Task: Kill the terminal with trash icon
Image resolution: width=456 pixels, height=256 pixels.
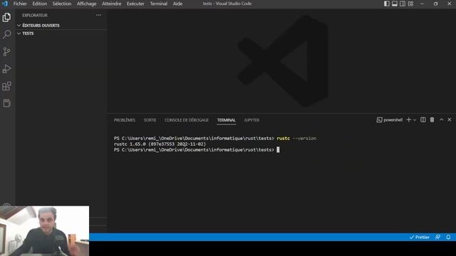Action: click(432, 120)
